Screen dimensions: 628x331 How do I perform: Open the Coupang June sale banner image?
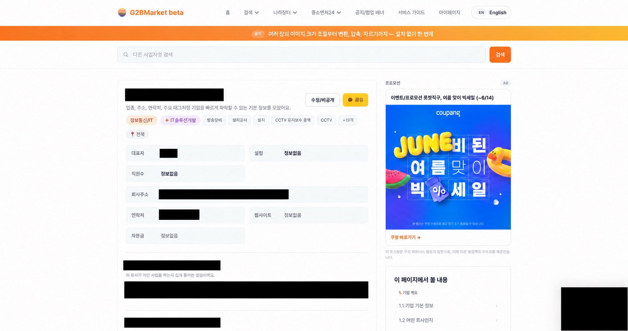pyautogui.click(x=448, y=167)
